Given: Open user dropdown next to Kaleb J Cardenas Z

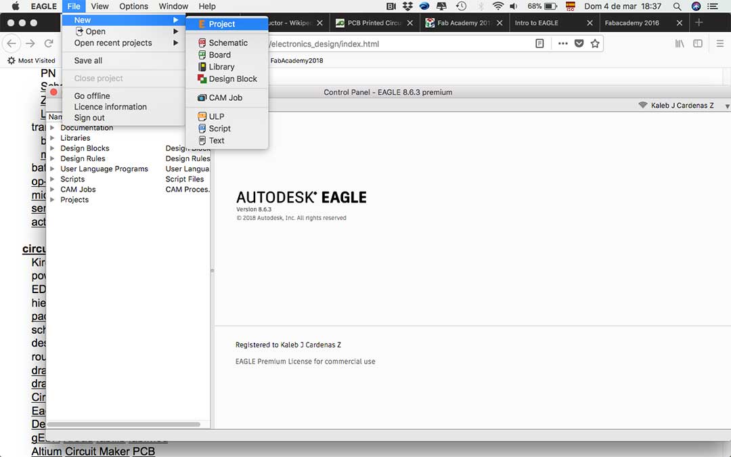Looking at the screenshot, I should coord(727,106).
